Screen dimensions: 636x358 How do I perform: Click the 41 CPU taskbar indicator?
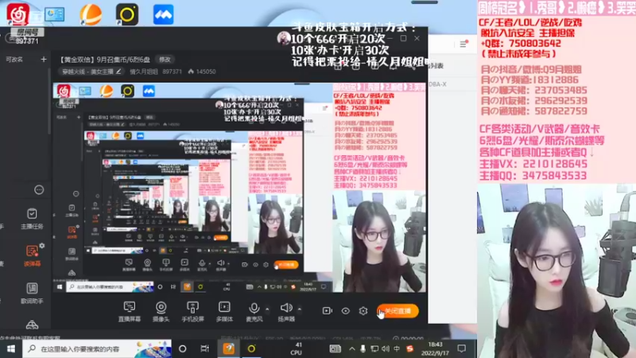(x=297, y=348)
